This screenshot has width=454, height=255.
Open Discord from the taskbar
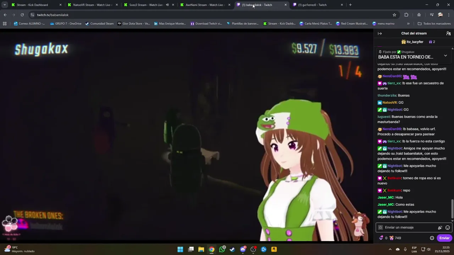[x=243, y=249]
